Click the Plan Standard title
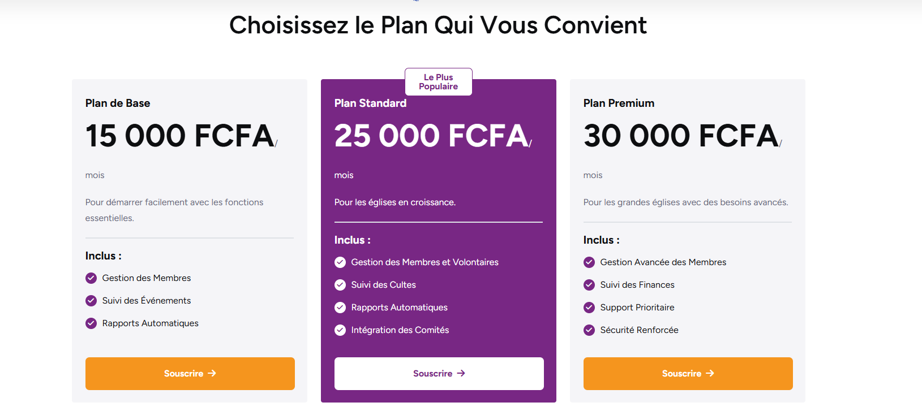The height and width of the screenshot is (411, 922). (370, 103)
